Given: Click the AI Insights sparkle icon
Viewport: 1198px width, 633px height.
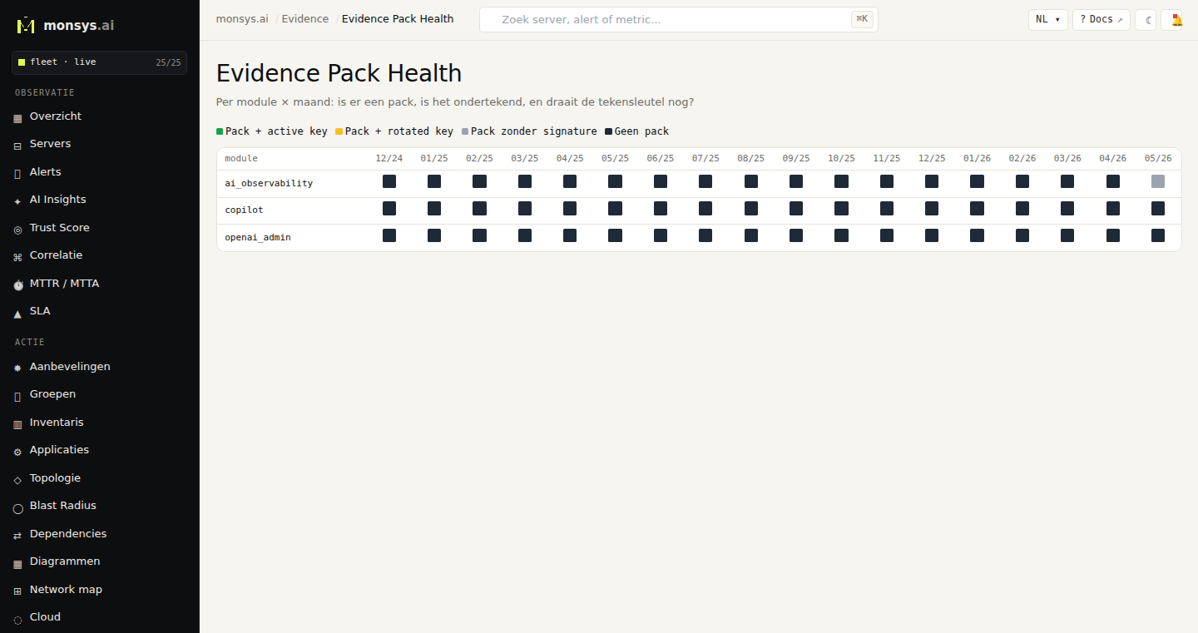Looking at the screenshot, I should 17,201.
